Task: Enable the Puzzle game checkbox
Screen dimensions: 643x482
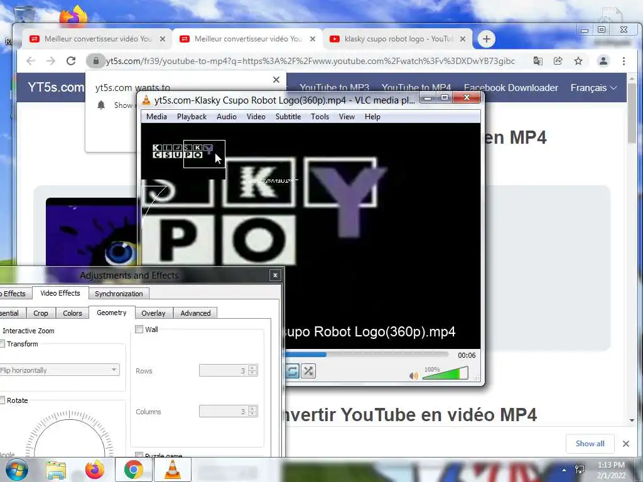Action: 139,454
